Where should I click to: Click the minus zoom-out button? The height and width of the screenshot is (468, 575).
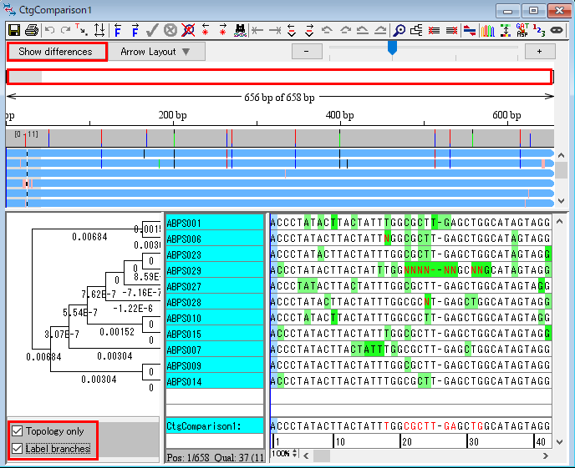click(307, 52)
